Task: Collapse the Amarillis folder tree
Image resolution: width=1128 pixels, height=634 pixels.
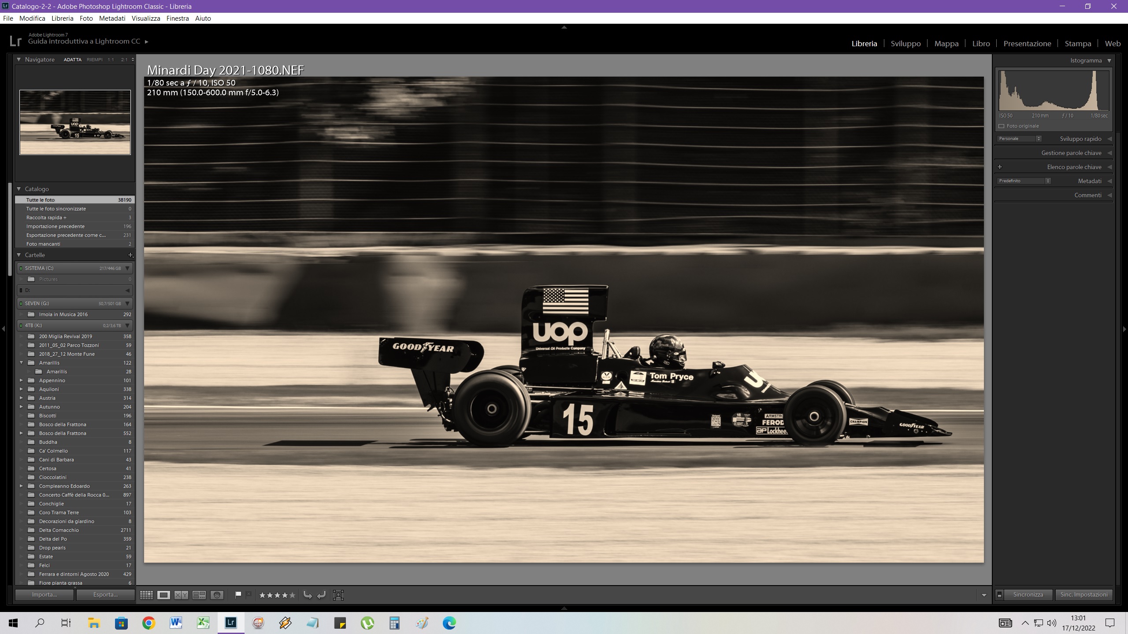Action: [x=21, y=363]
